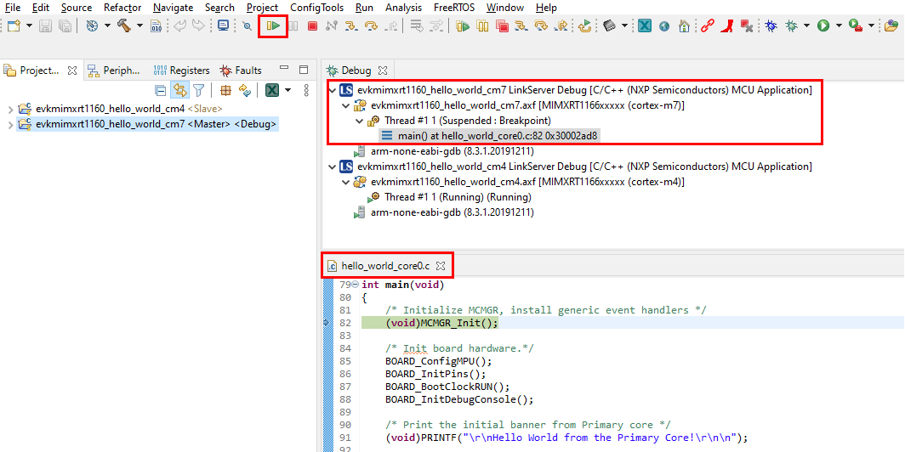Click the Home icon in toolbar
The width and height of the screenshot is (905, 452).
[685, 26]
